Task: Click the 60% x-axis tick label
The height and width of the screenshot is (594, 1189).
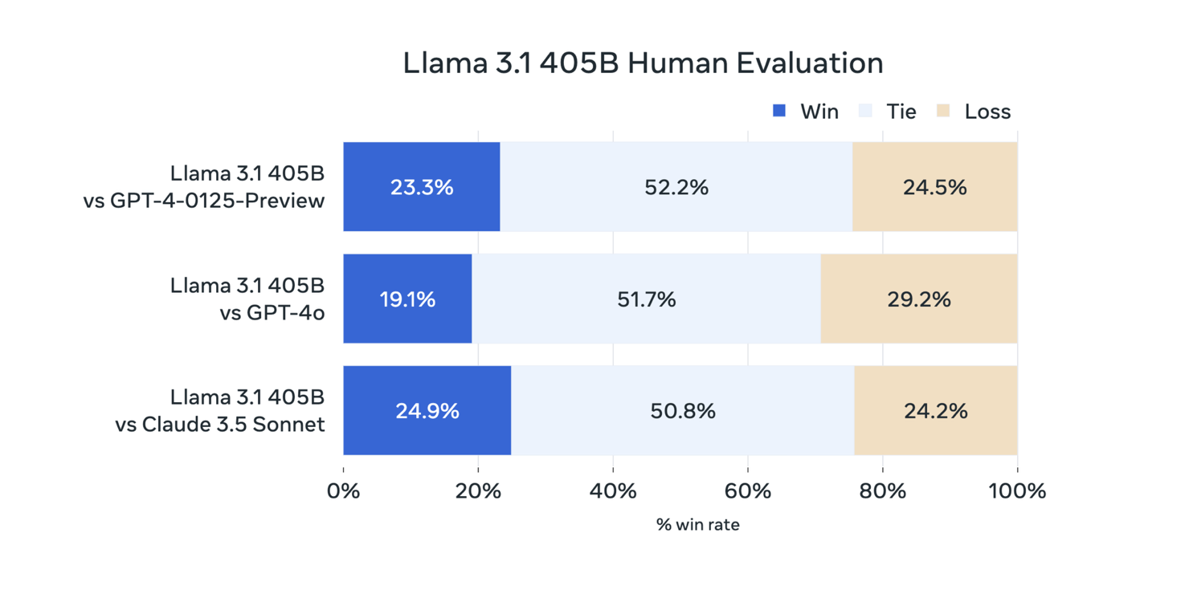Action: click(748, 490)
